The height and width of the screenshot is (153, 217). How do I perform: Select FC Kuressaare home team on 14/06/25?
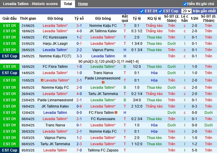(x=55, y=37)
